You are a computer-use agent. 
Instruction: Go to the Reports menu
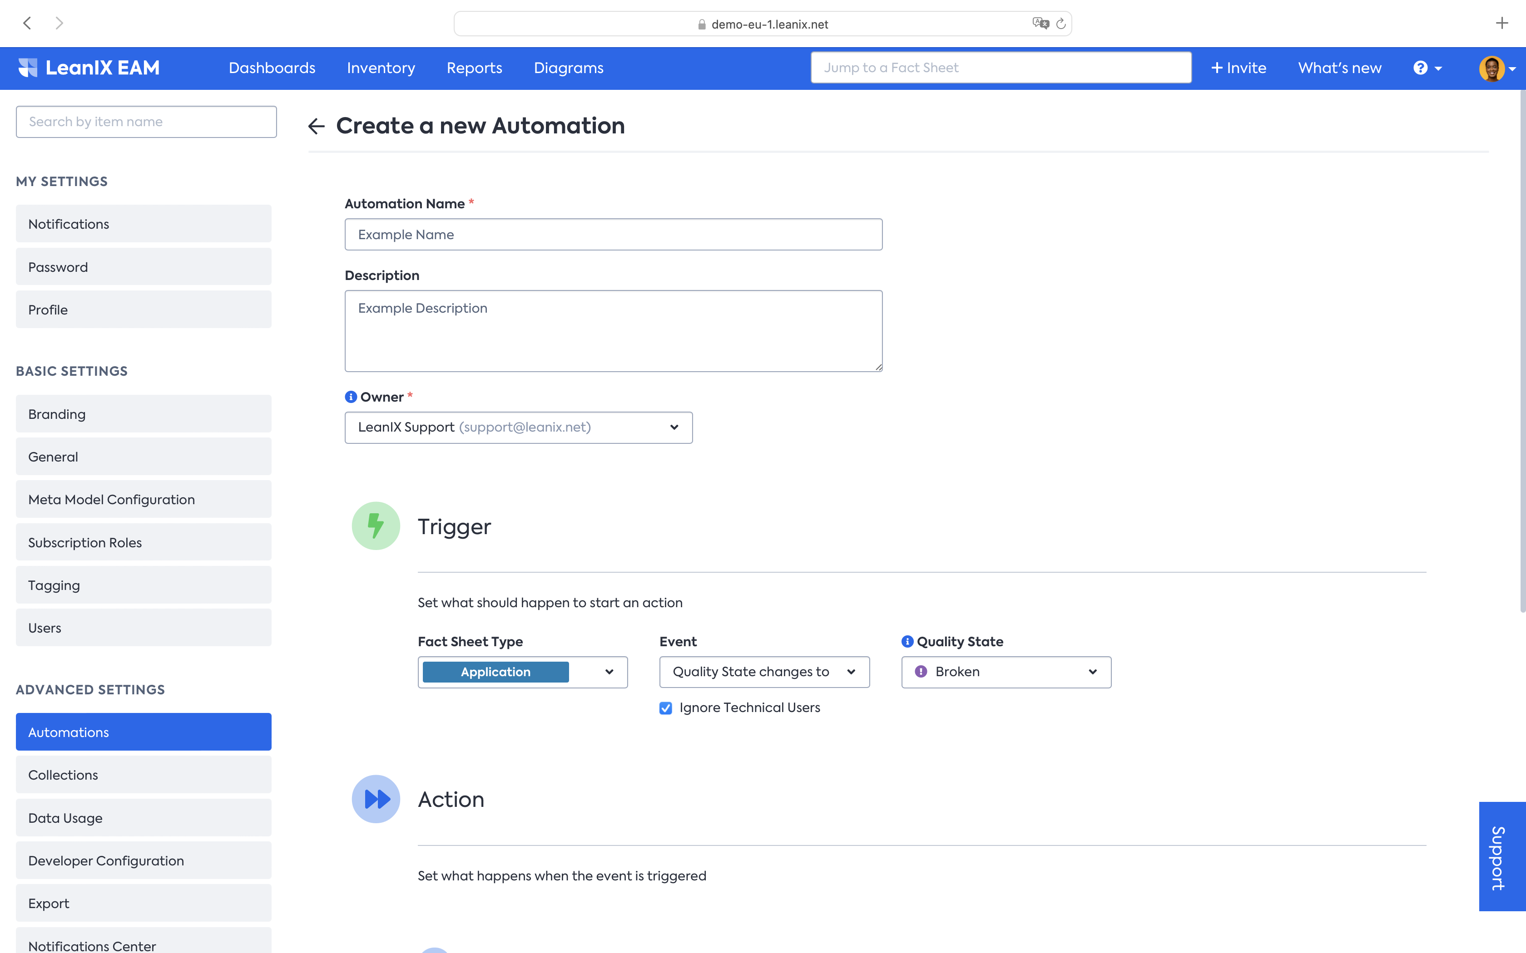[474, 68]
